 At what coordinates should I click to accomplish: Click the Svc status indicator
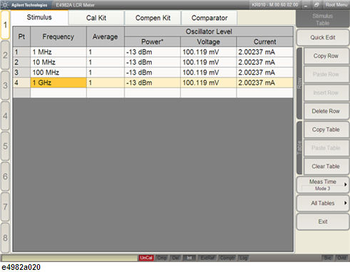pyautogui.click(x=328, y=258)
